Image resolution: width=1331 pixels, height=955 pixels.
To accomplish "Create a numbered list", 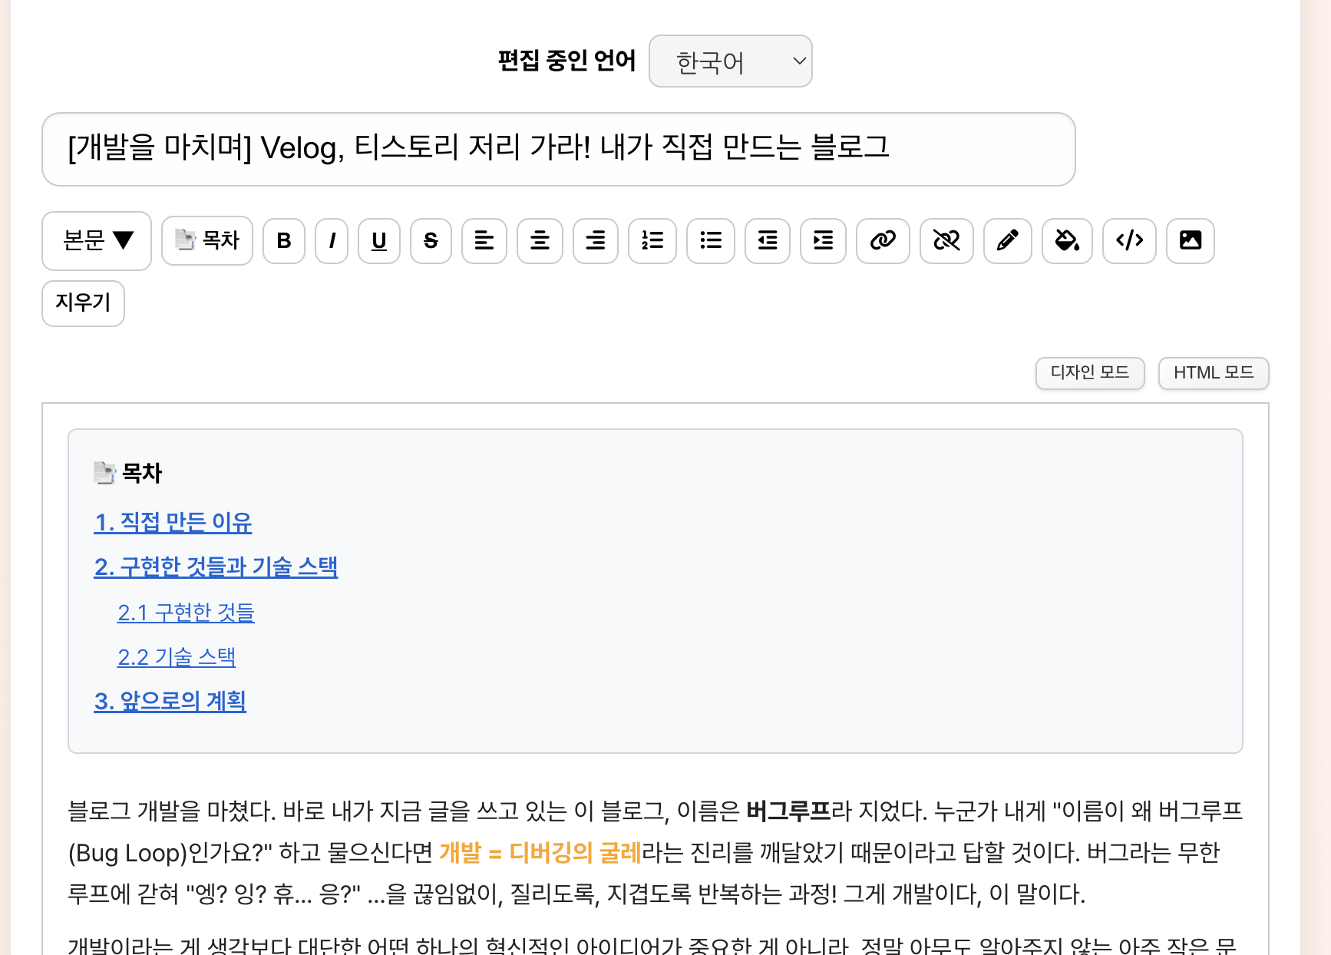I will click(x=652, y=241).
